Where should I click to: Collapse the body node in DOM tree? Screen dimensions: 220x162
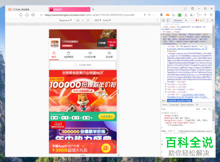coord(164,34)
